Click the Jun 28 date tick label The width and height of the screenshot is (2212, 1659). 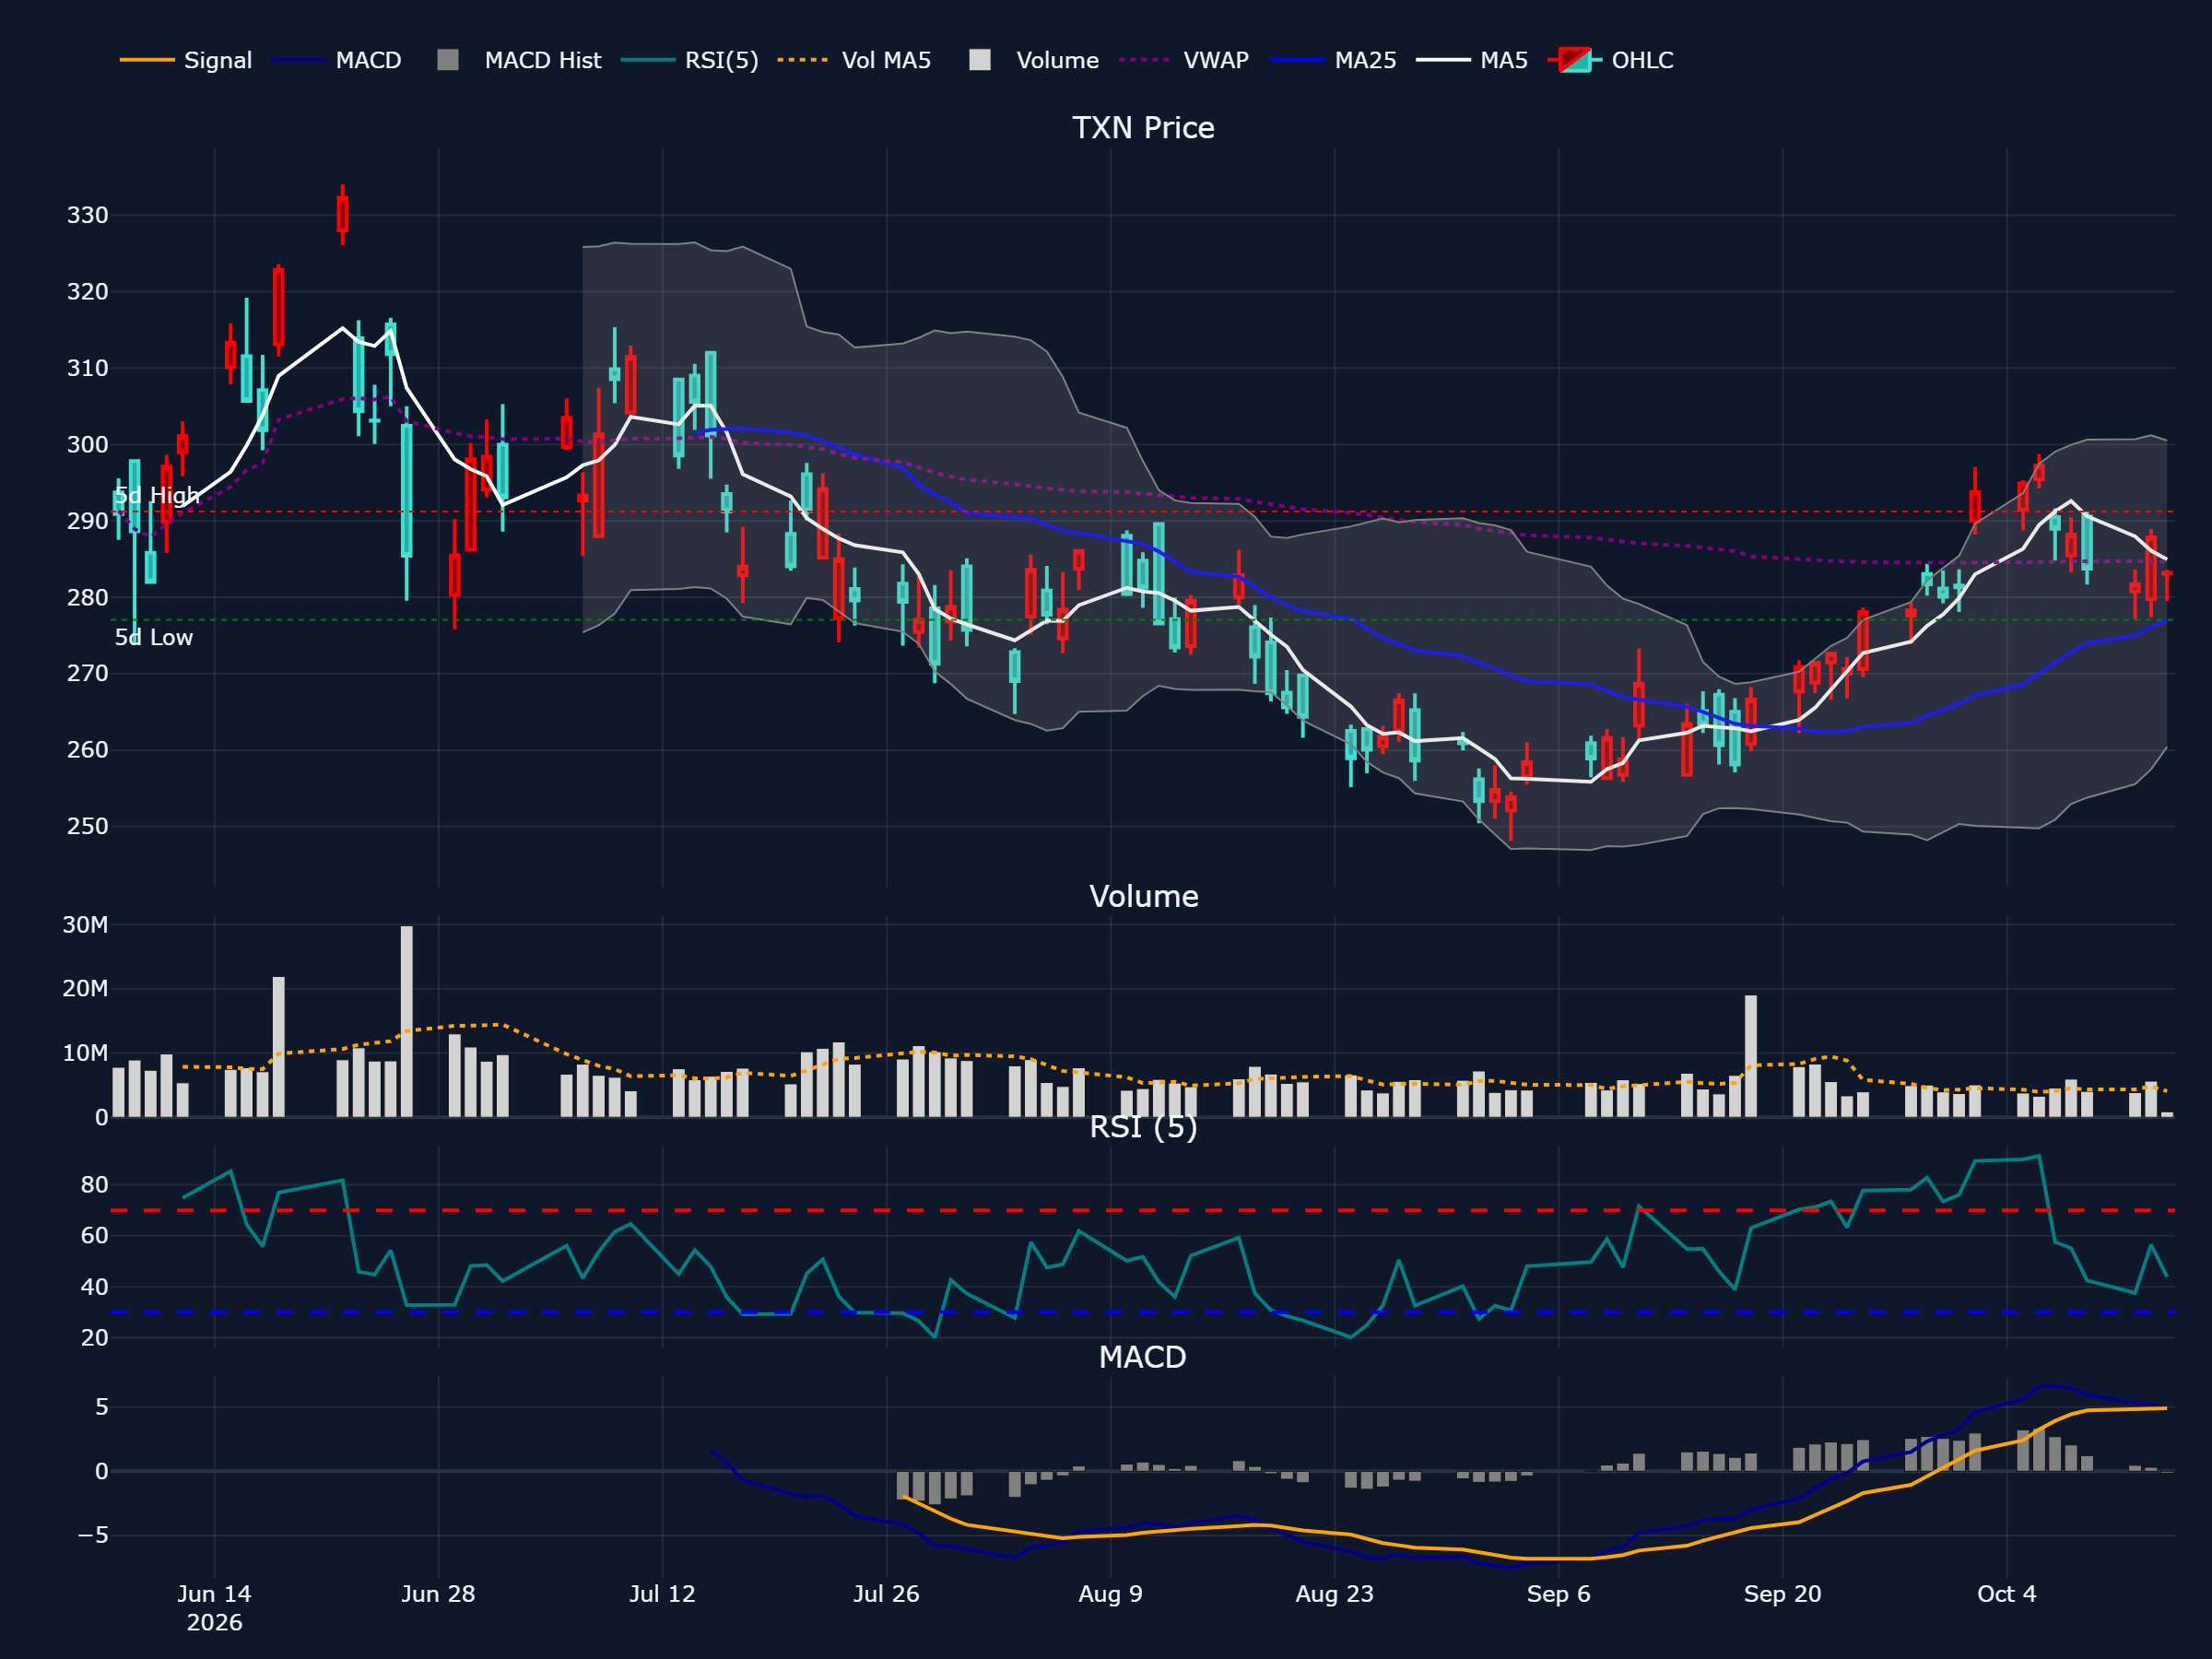click(438, 1594)
